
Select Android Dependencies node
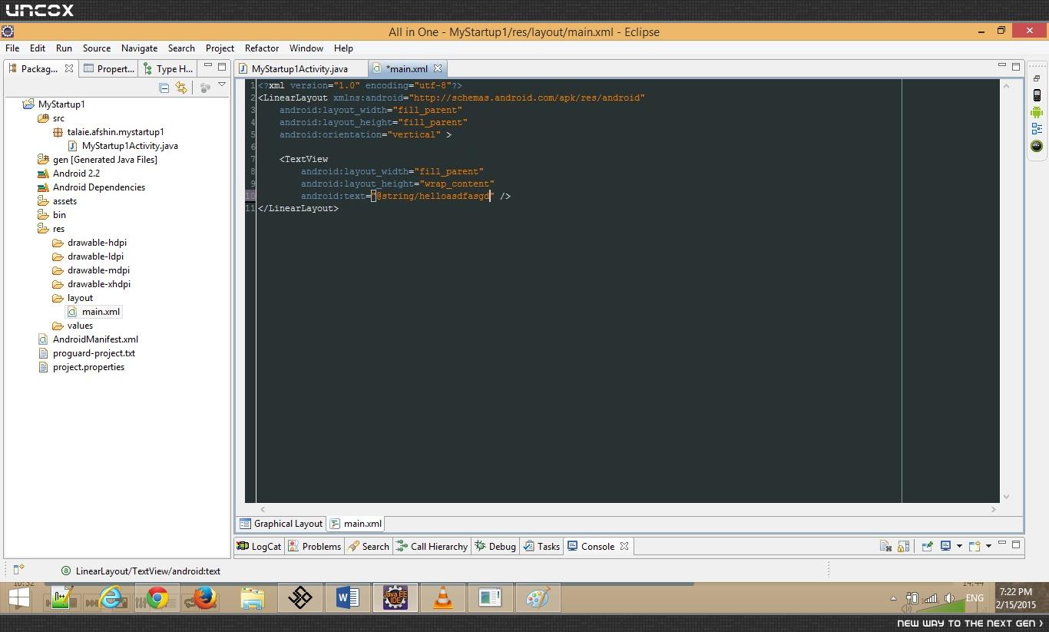(x=98, y=187)
